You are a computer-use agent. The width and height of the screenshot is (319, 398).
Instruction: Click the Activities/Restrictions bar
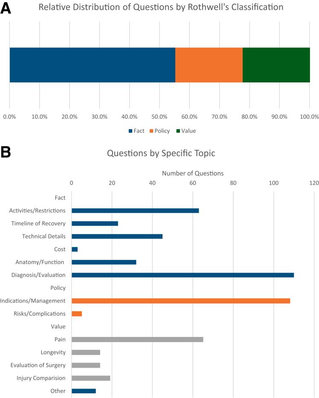click(135, 211)
